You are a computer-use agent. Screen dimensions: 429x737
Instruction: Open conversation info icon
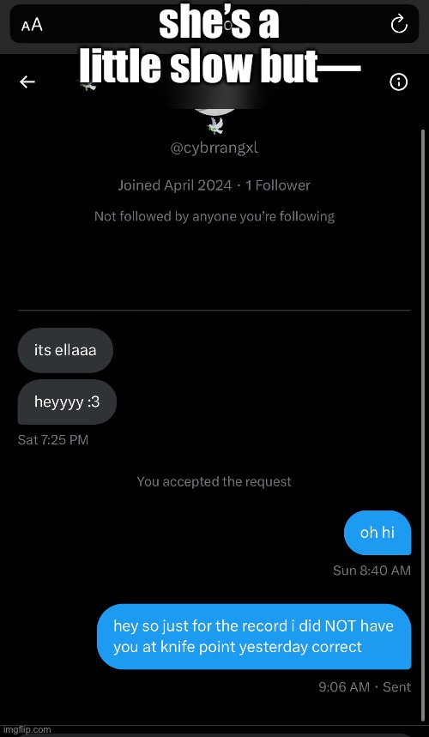[398, 82]
